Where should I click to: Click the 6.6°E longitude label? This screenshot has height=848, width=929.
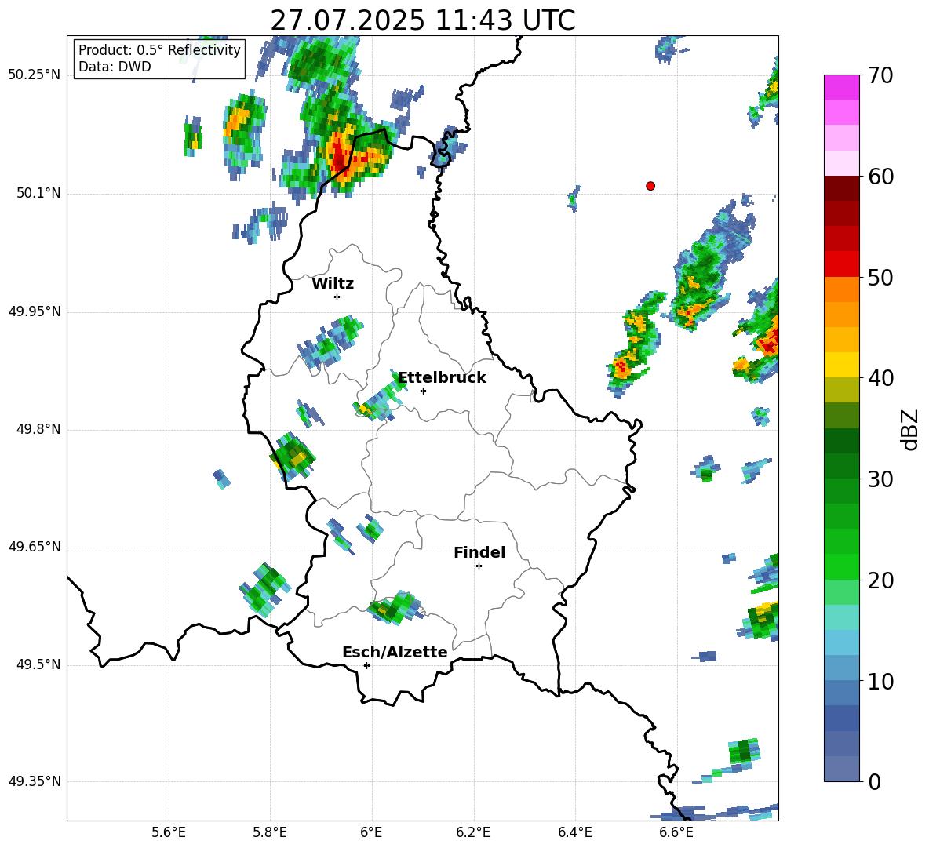(x=676, y=832)
